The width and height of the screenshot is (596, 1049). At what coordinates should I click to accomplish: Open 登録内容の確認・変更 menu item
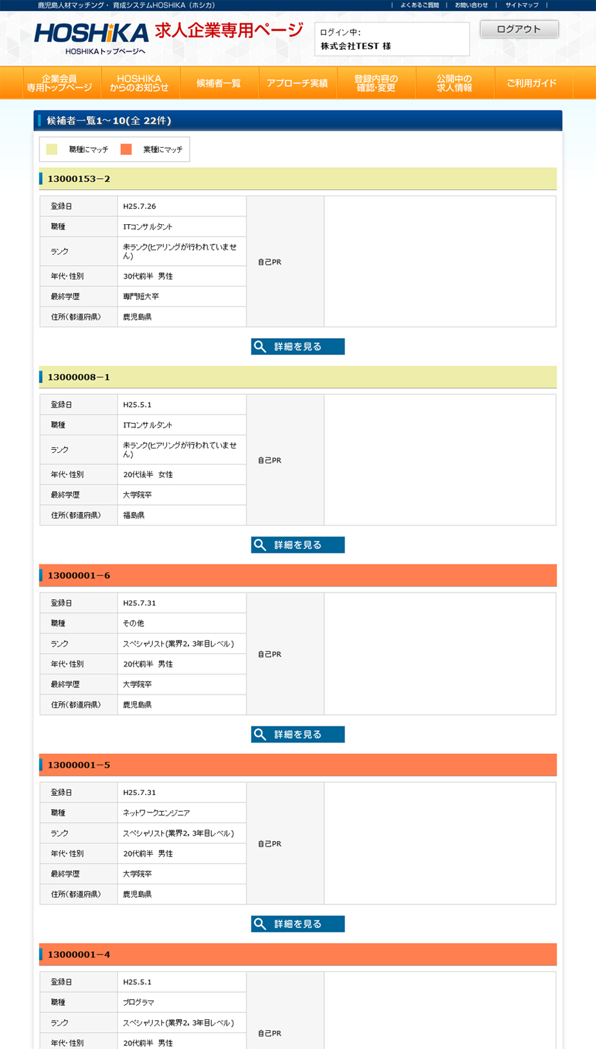376,83
